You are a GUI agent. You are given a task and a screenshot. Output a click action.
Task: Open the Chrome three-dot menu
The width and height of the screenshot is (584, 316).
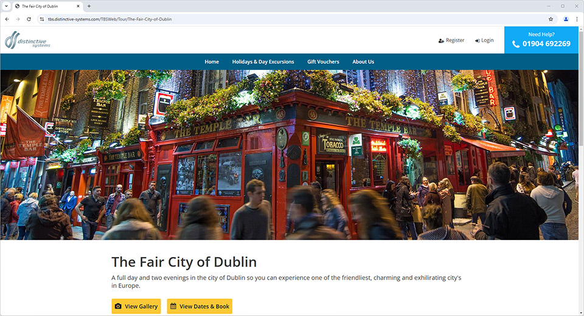[x=577, y=19]
